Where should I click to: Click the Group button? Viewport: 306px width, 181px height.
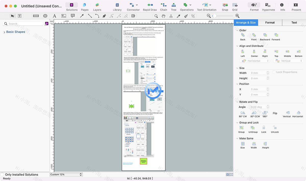tap(241, 129)
